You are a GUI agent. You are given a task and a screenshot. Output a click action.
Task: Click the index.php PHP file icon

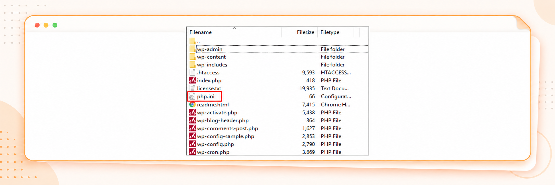point(193,80)
